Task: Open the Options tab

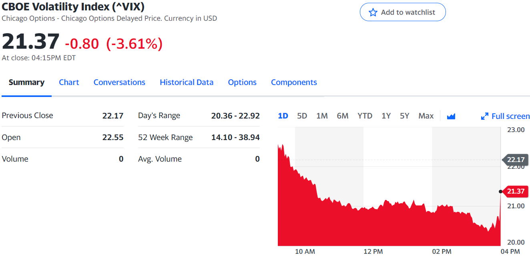Action: (x=242, y=82)
